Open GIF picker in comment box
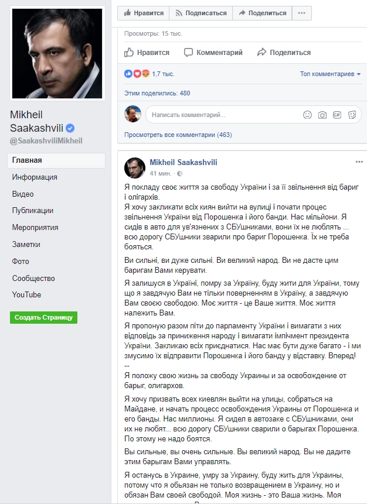The height and width of the screenshot is (504, 367). (x=337, y=115)
